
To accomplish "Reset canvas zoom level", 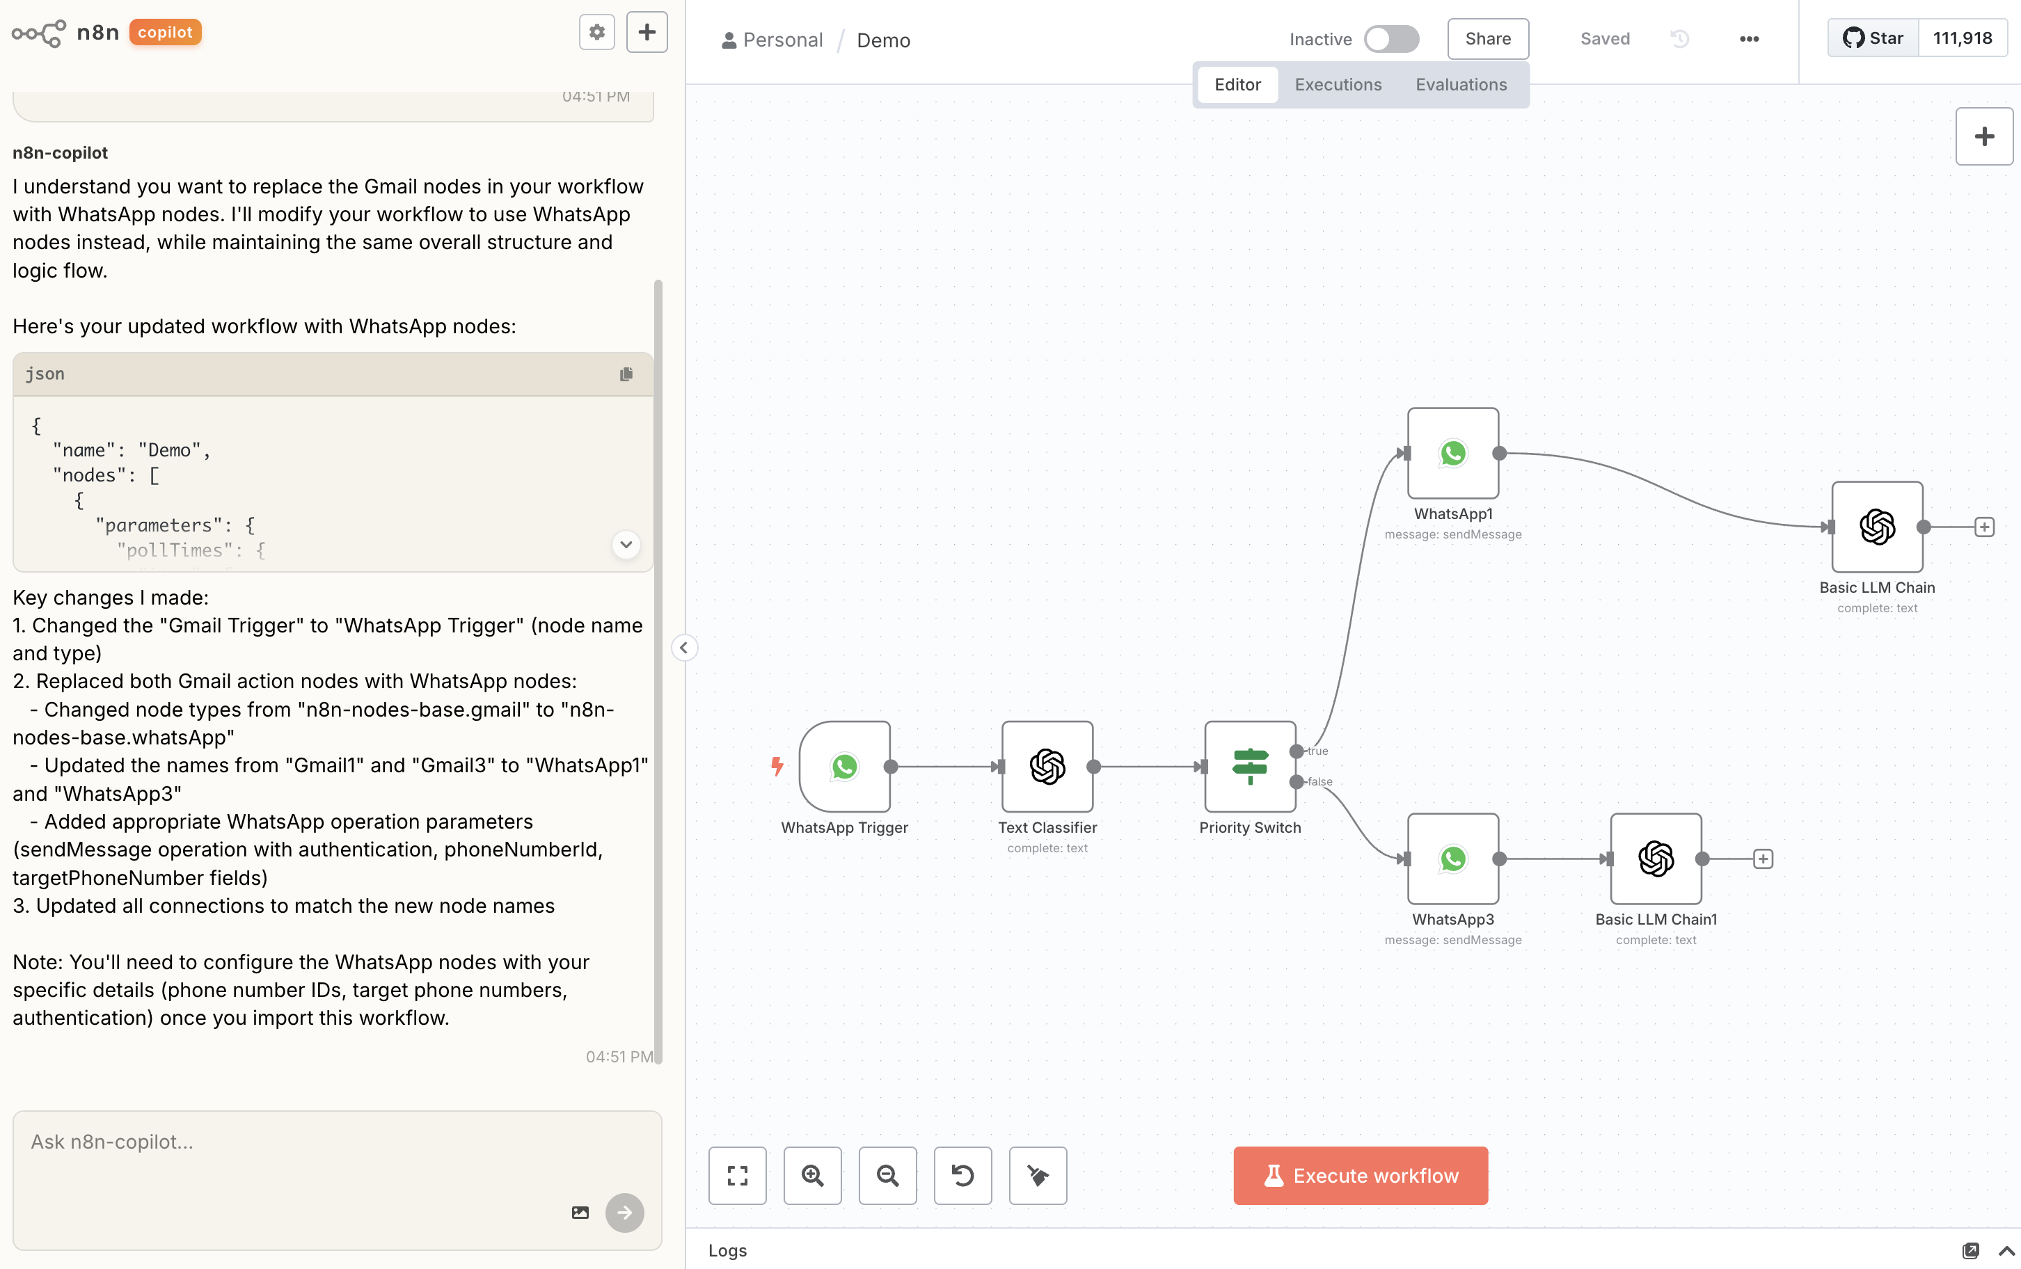I will pyautogui.click(x=962, y=1176).
